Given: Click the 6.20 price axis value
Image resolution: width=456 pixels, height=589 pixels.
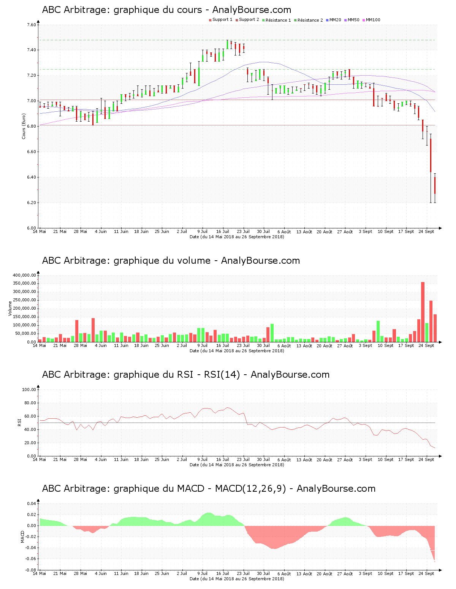Looking at the screenshot, I should pos(31,203).
